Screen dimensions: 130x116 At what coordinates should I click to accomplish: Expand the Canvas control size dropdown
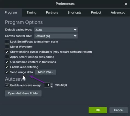(x=56, y=36)
